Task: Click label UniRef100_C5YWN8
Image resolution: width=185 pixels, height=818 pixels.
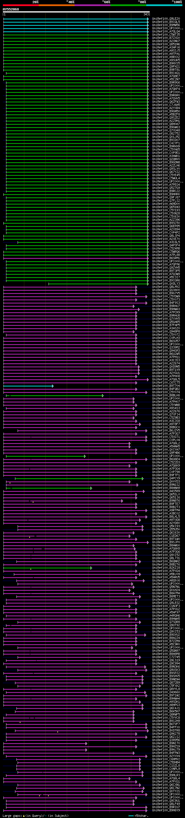Action: pos(166,405)
